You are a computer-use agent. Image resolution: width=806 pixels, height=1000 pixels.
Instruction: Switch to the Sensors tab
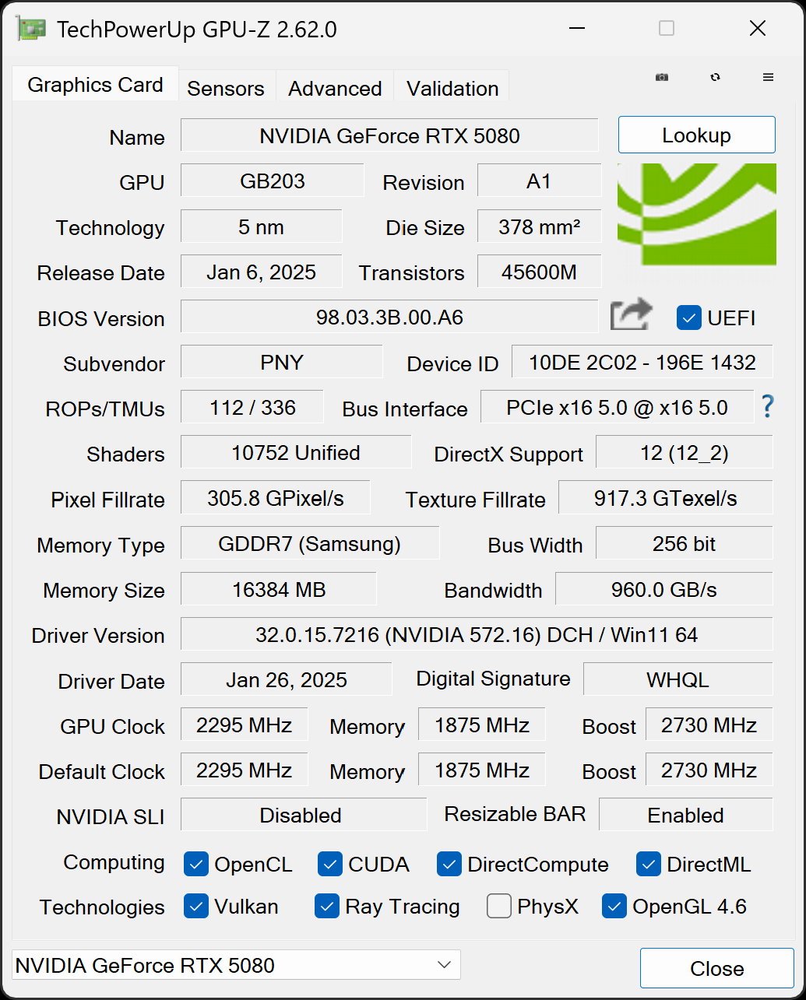pos(226,88)
